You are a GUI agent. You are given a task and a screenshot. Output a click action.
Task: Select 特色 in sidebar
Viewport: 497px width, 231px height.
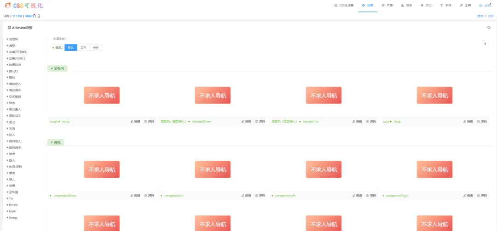[11, 103]
